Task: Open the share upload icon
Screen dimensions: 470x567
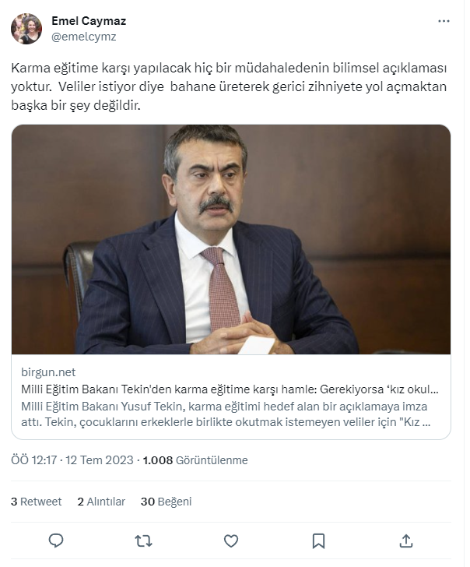Action: [x=406, y=541]
